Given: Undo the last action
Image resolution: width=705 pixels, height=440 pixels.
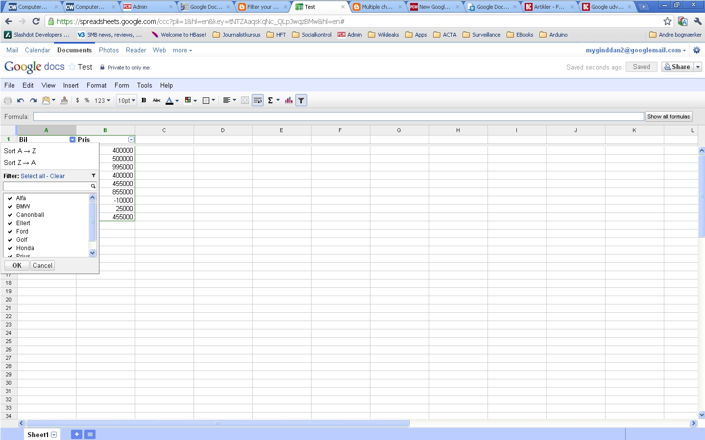Looking at the screenshot, I should [x=21, y=100].
